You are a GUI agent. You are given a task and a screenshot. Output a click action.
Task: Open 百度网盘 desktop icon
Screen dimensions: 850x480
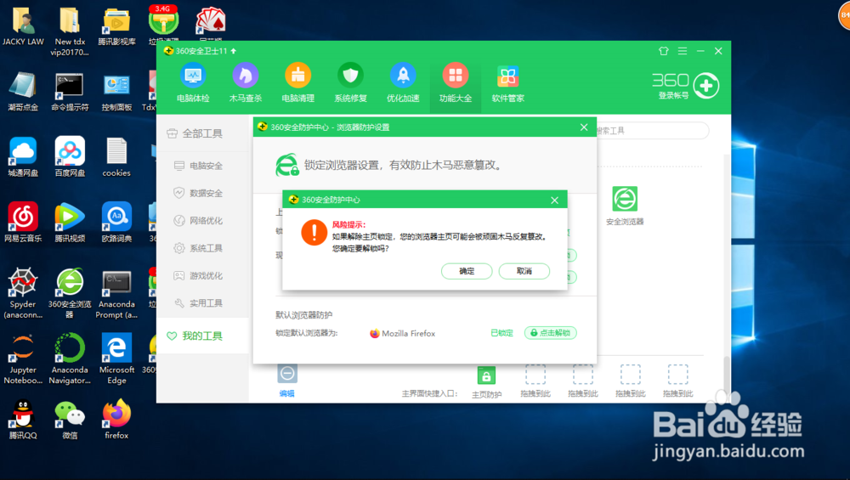[x=70, y=157]
